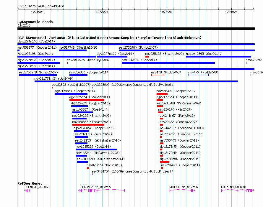Select nsv826079 (Park2010) variant label
This screenshot has height=207, width=263.
[104, 165]
